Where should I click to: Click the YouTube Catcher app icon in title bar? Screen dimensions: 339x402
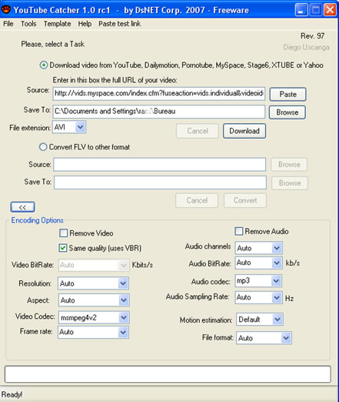pyautogui.click(x=6, y=10)
